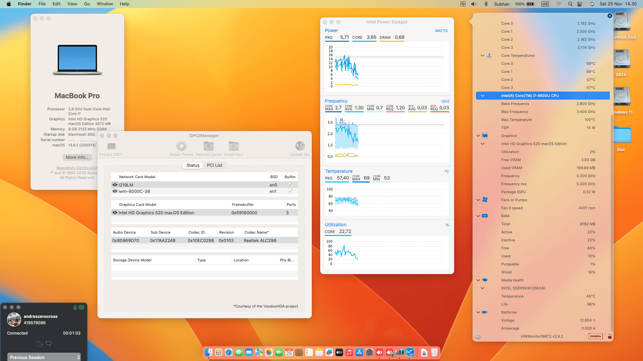This screenshot has width=643, height=361.
Task: Open System Settings from the Dock
Action: 369,352
